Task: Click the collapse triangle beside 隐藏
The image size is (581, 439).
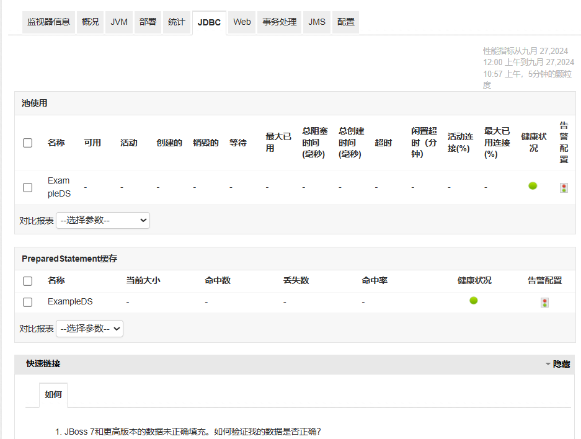Action: coord(548,365)
